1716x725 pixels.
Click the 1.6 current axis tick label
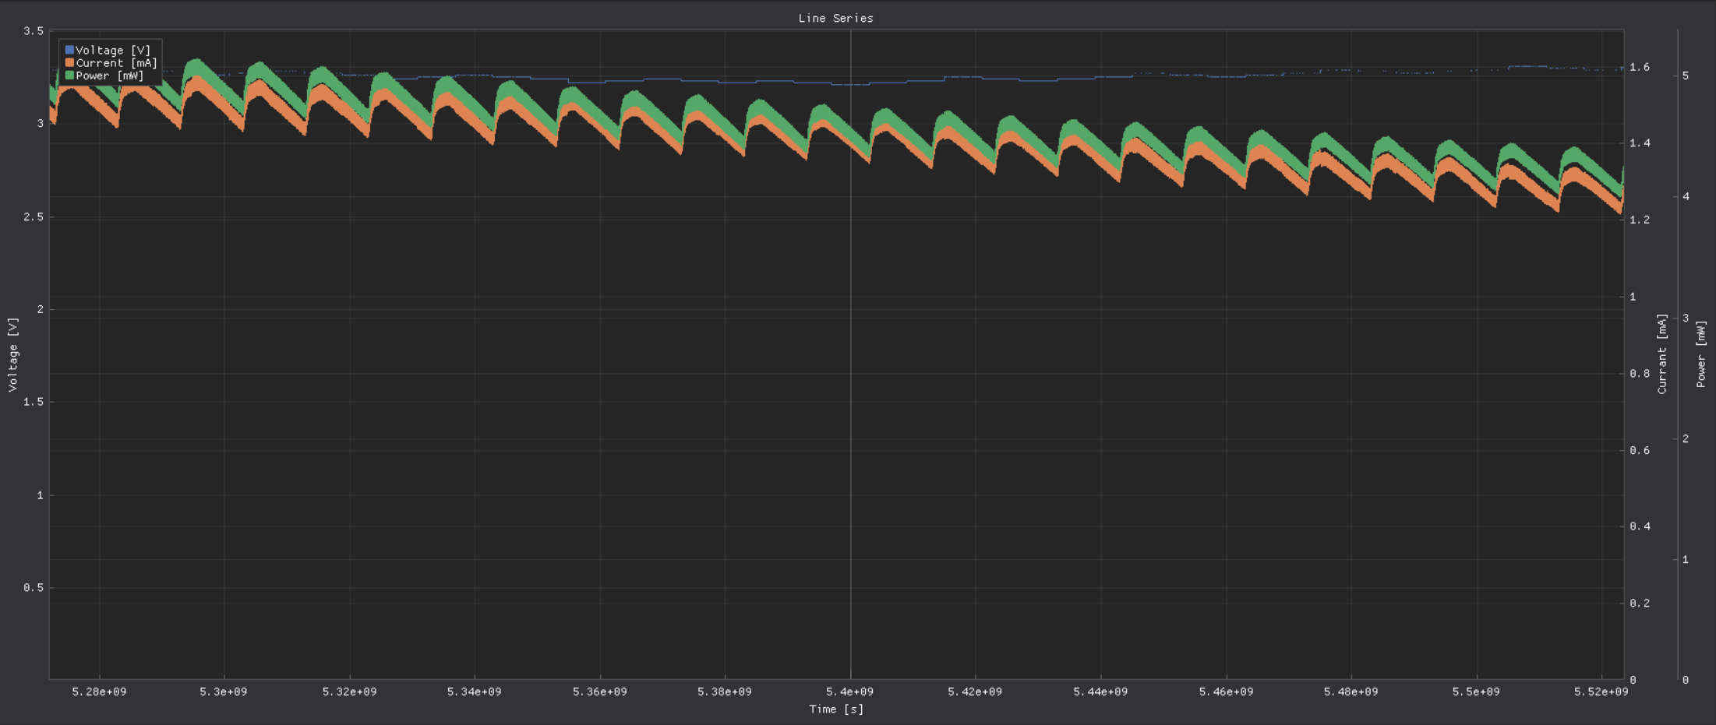(1640, 67)
